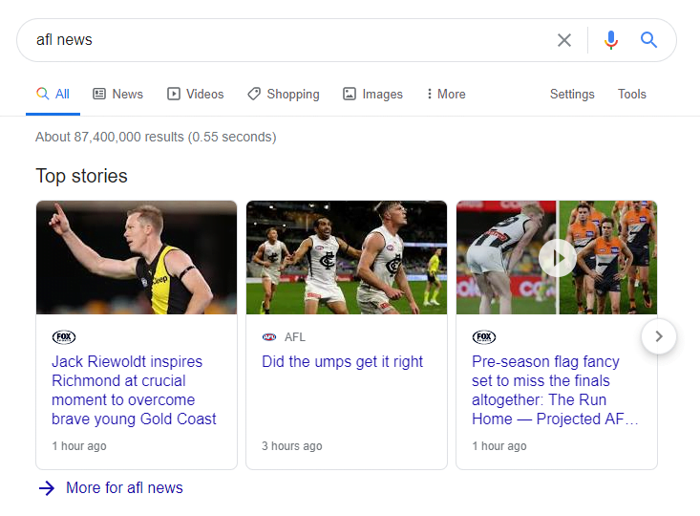Click Fox Sports logo on Jack Riewoldt card

point(64,337)
